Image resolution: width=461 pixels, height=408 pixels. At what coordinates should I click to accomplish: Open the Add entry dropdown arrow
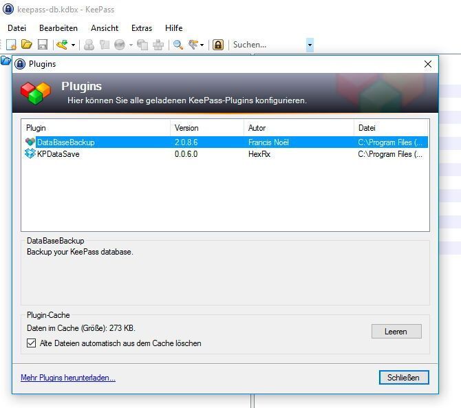click(x=73, y=45)
